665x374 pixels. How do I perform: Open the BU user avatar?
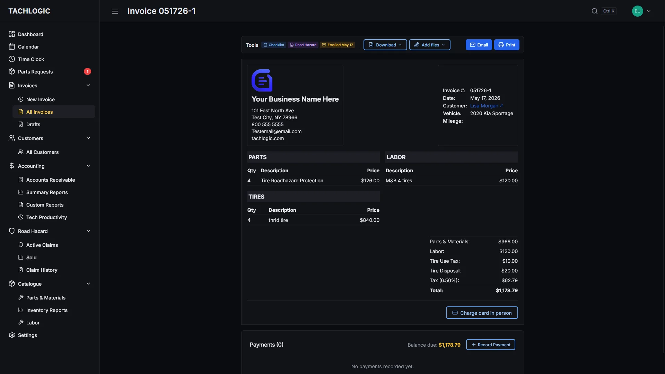(637, 11)
